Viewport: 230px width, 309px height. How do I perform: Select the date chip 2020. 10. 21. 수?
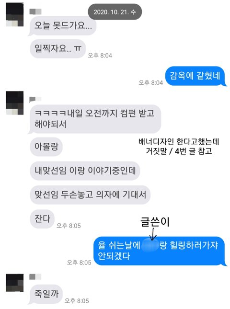click(115, 12)
